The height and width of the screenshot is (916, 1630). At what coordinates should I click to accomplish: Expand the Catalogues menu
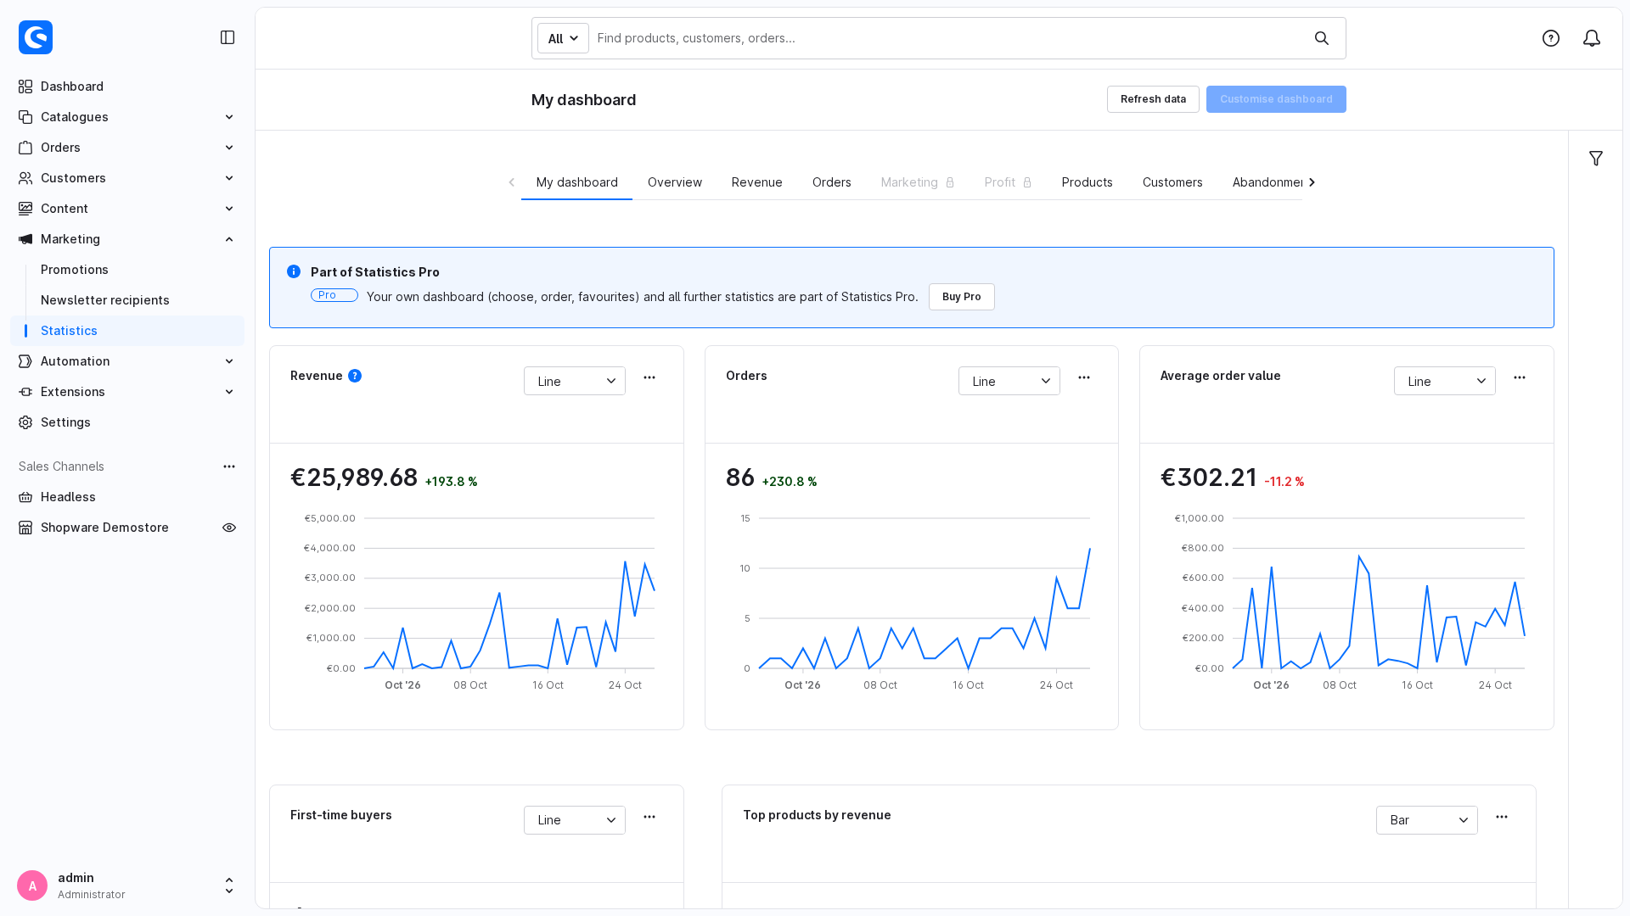[x=127, y=117]
